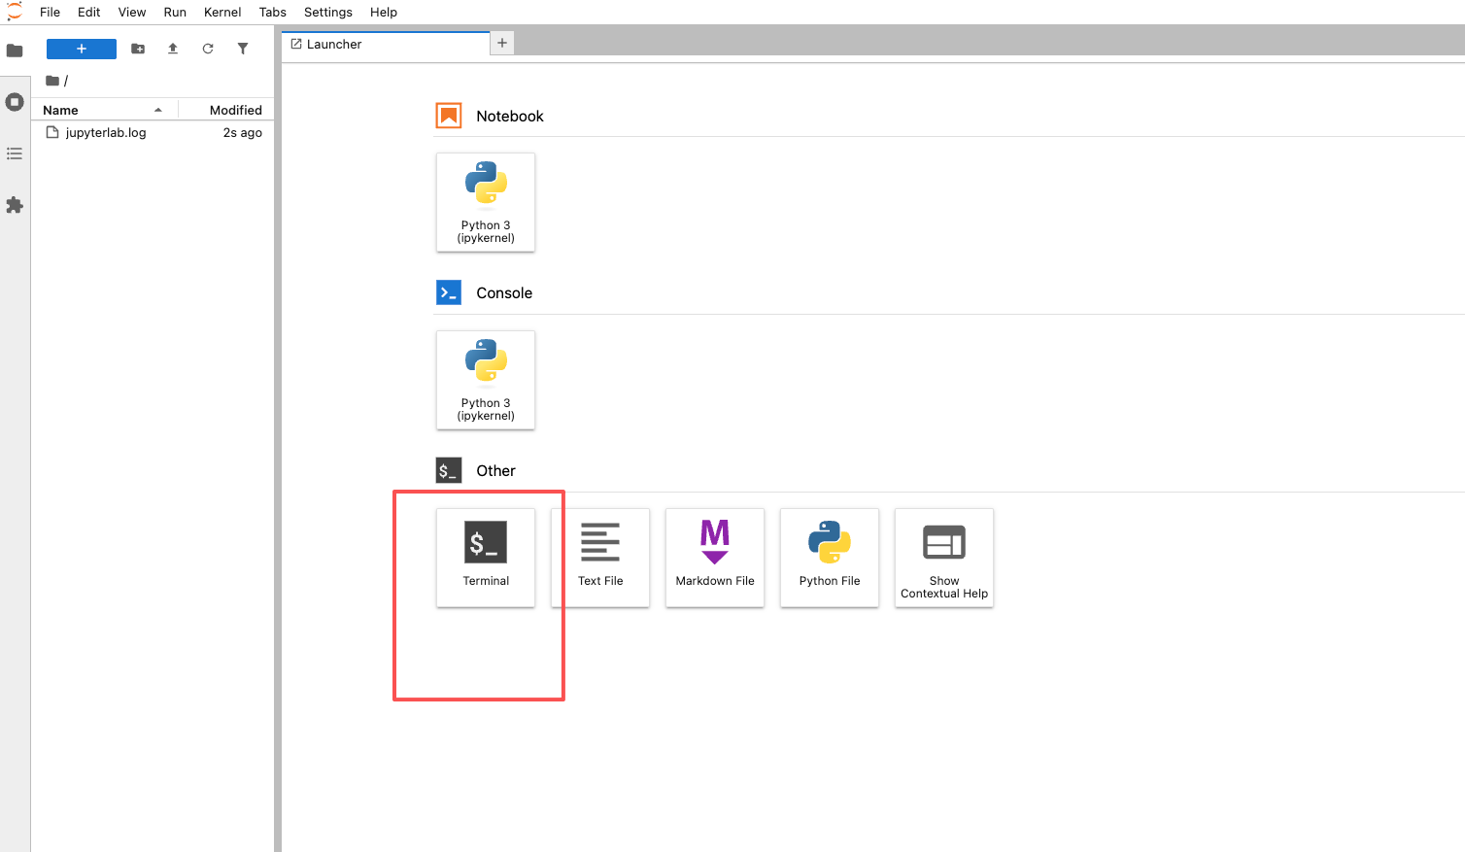Sort files by Name column header
This screenshot has height=852, width=1465.
[60, 110]
